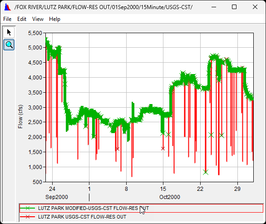Screen dimensions: 266x224
Task: Minimize the plot window
Action: click(x=214, y=7)
